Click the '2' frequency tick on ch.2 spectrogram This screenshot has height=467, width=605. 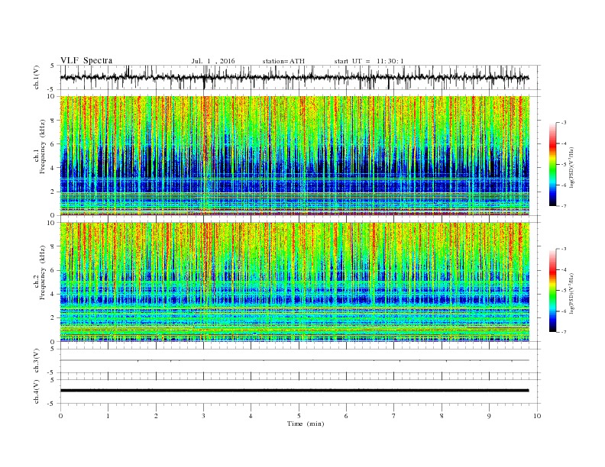click(53, 317)
